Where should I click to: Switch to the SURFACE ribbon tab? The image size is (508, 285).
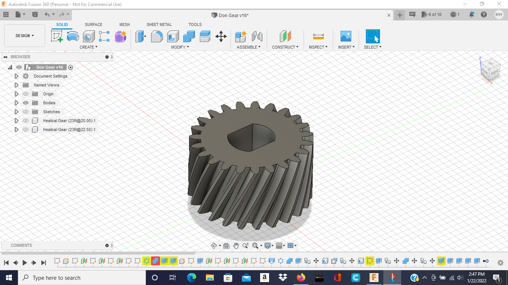coord(93,24)
